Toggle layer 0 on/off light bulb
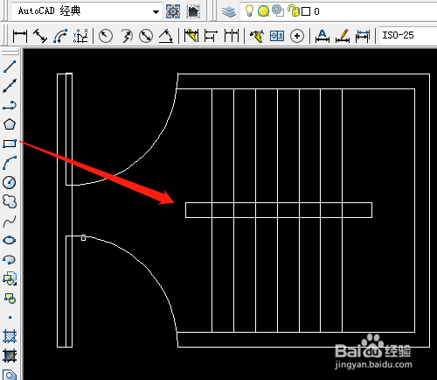This screenshot has width=437, height=380. tap(249, 11)
